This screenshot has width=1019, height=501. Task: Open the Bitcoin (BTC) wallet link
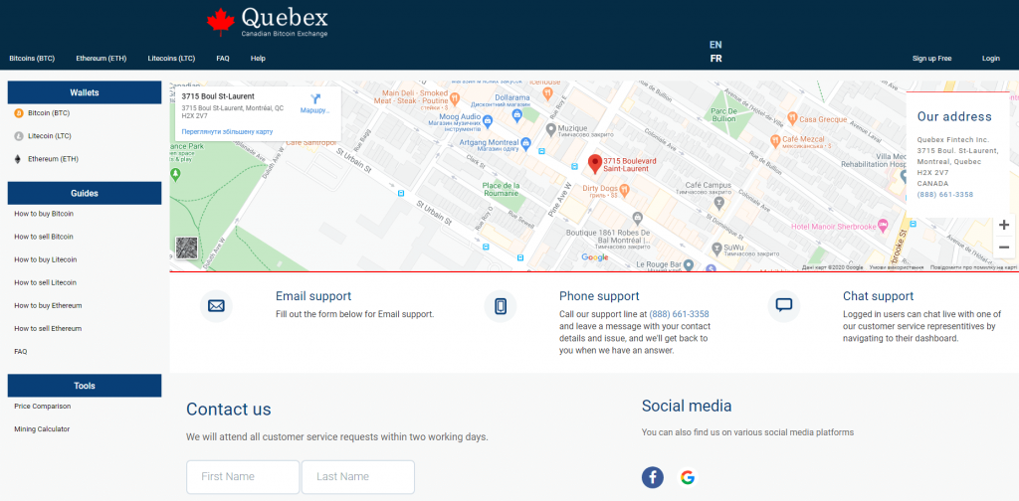49,113
